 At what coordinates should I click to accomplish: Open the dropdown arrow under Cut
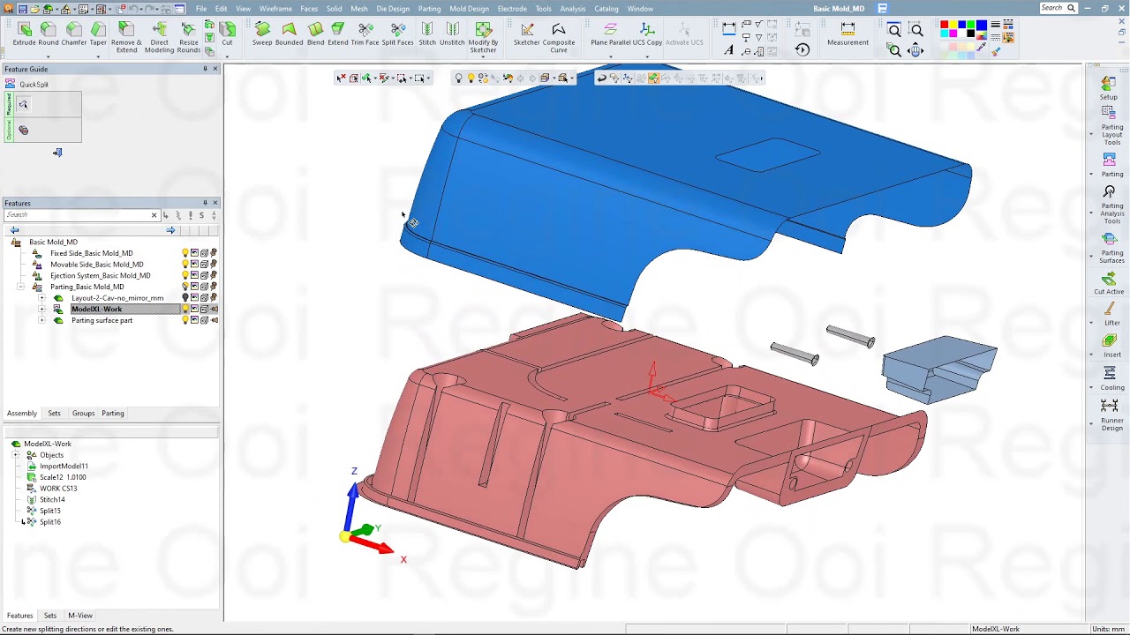[x=228, y=56]
